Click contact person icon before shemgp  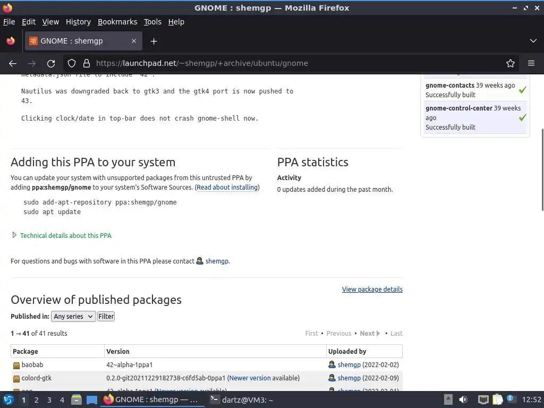200,260
